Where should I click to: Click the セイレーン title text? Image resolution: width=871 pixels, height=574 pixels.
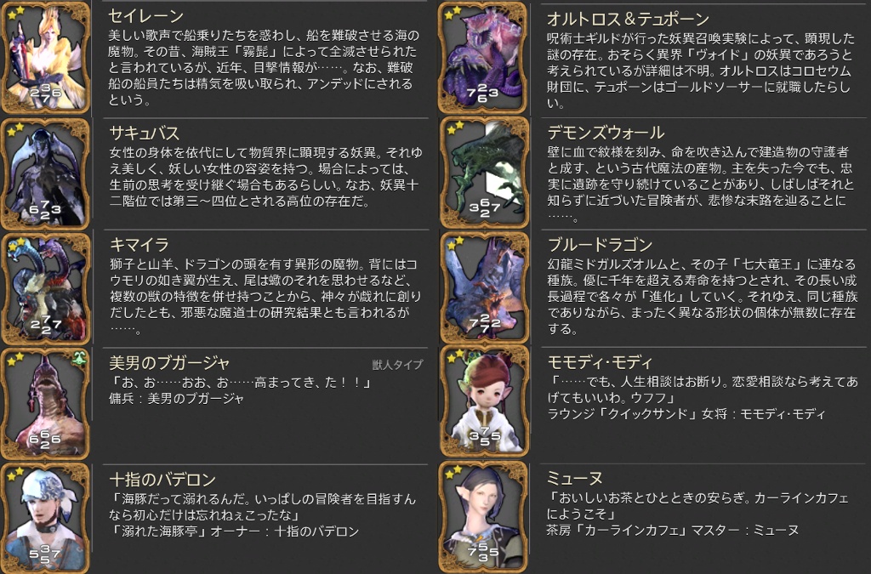tap(146, 17)
